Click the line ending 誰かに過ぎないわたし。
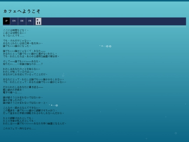The height and width of the screenshot is (142, 189). (30, 54)
